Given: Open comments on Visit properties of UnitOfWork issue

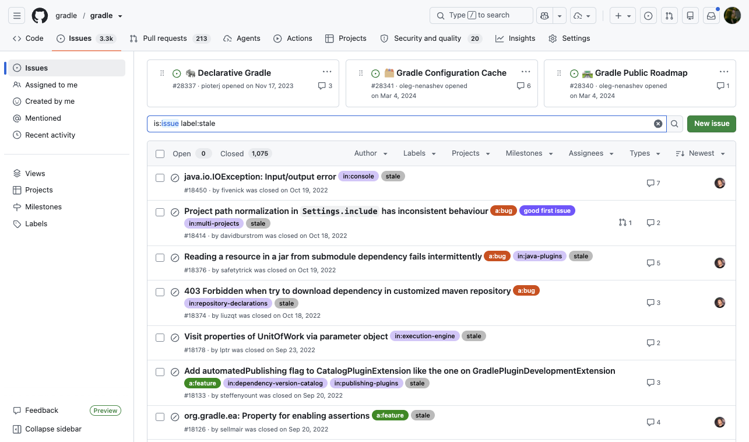Looking at the screenshot, I should click(653, 343).
